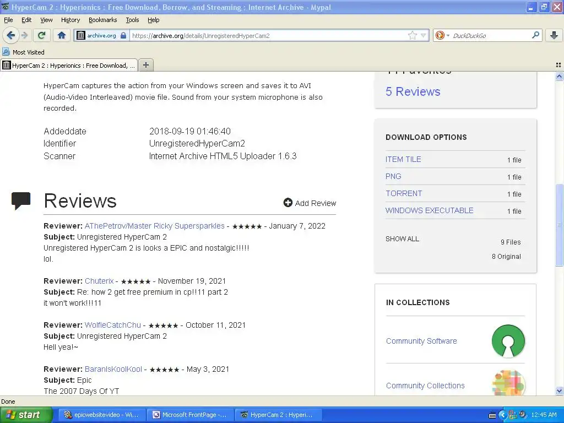This screenshot has width=564, height=423.
Task: Click the Community Software green logo thumbnail
Action: click(x=508, y=341)
